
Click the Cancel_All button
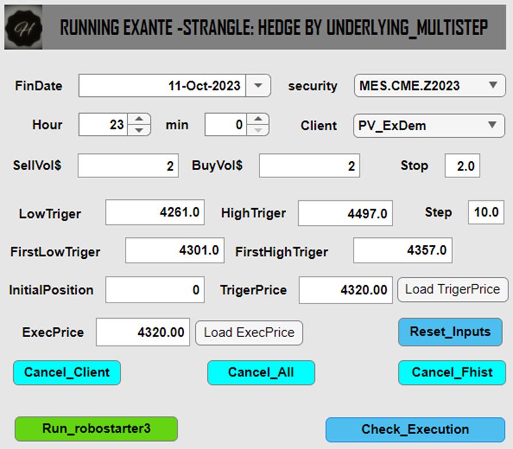pyautogui.click(x=261, y=372)
